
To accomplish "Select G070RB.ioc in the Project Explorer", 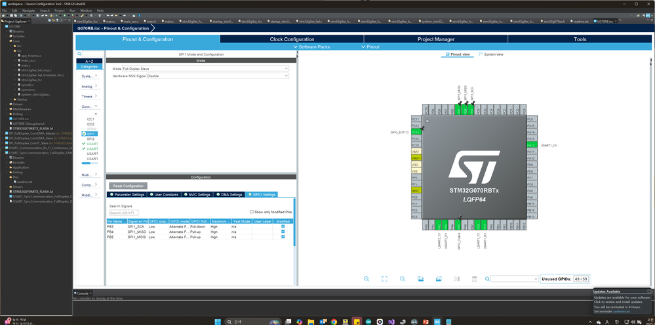I will 21,118.
